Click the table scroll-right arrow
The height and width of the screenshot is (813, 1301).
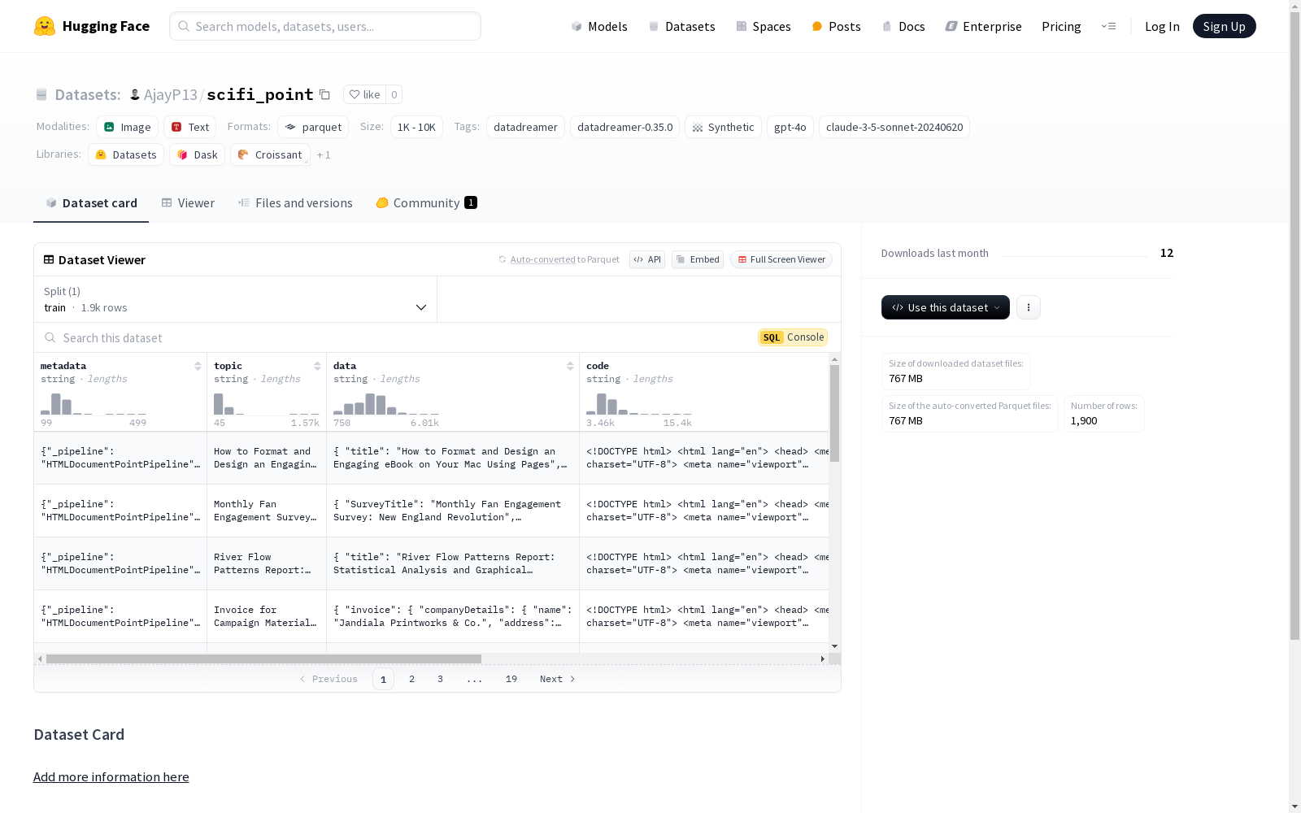[823, 659]
